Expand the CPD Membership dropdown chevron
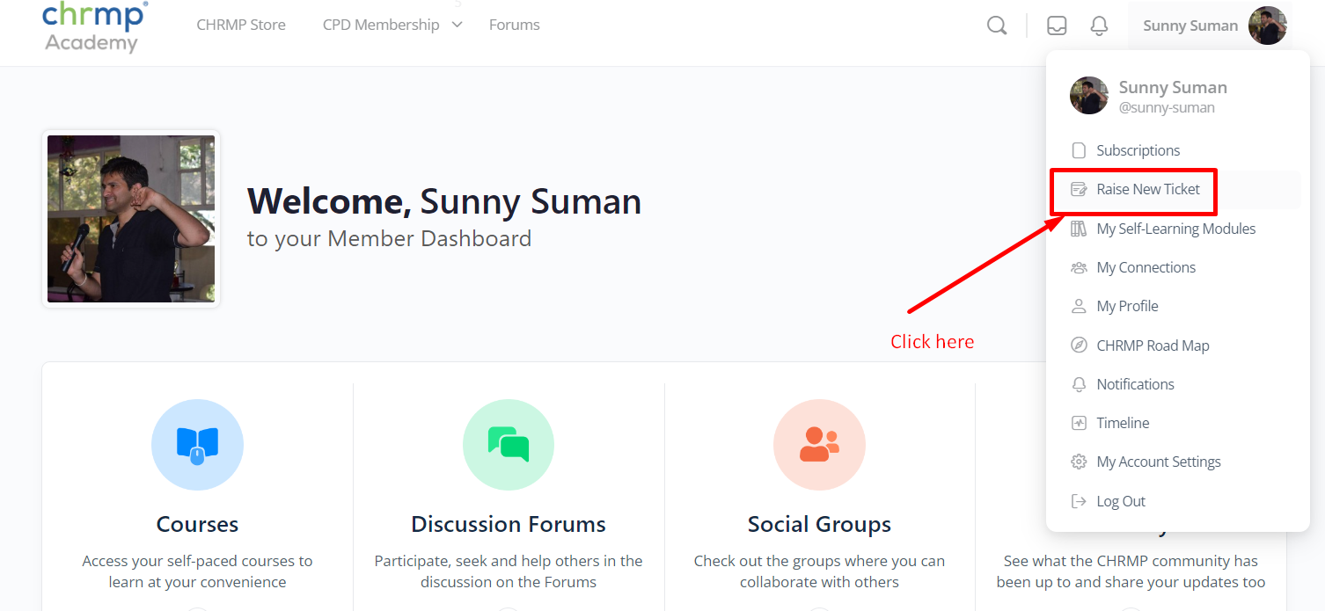The height and width of the screenshot is (611, 1325). point(457,25)
